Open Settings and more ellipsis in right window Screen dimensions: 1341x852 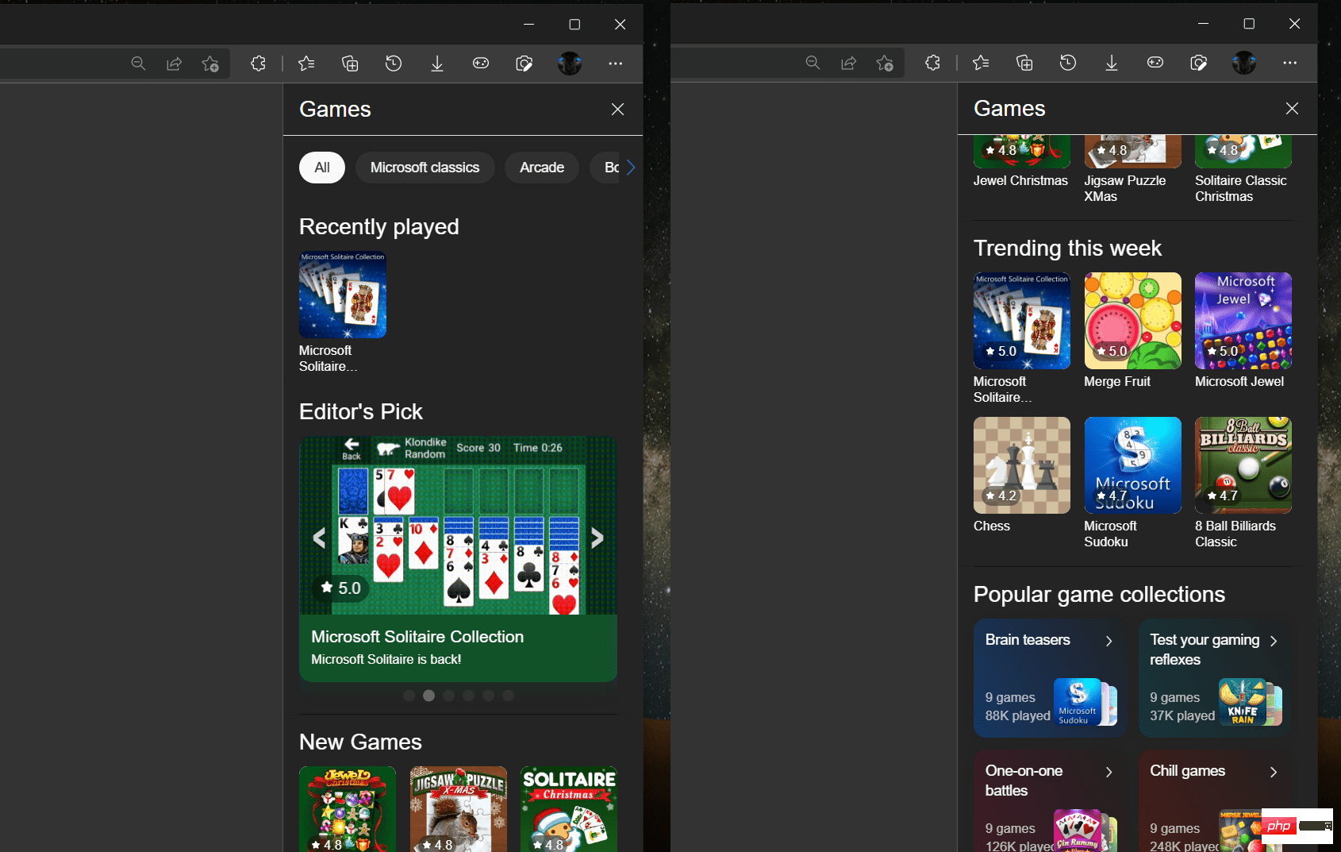1290,63
